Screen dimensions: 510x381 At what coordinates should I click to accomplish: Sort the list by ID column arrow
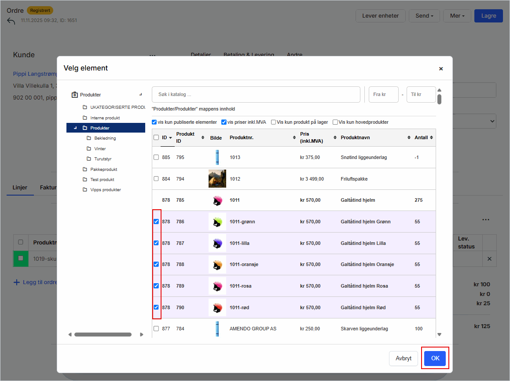(170, 138)
